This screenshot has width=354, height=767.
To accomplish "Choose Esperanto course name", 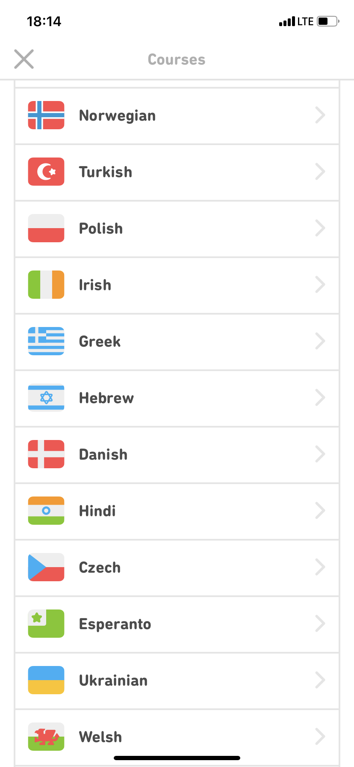I will tap(115, 624).
